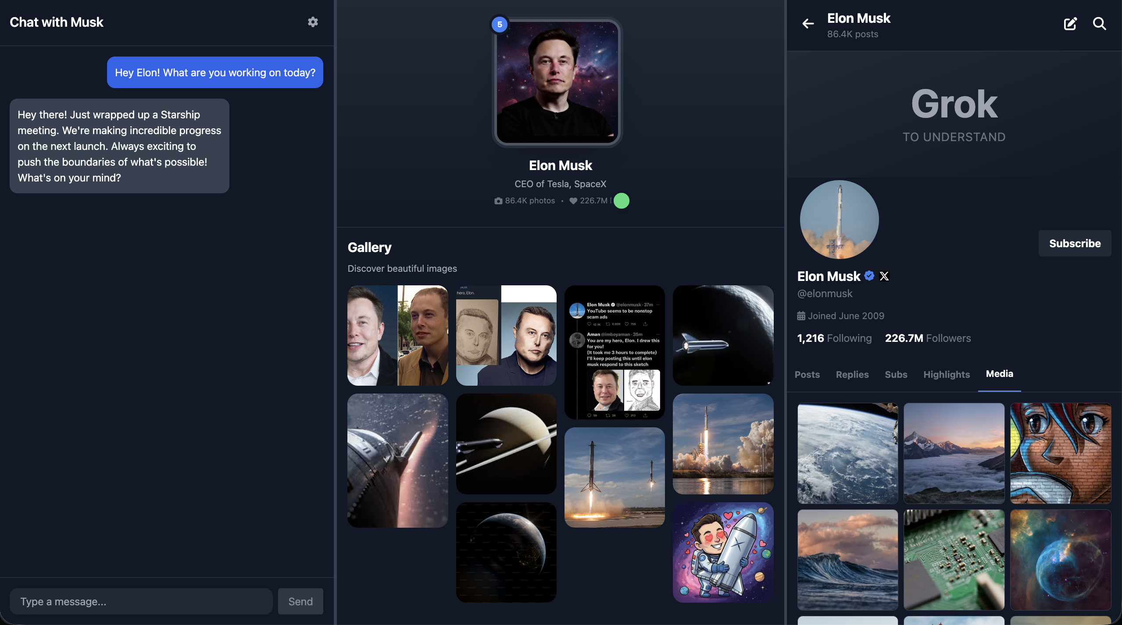Open the search magnifier icon
The height and width of the screenshot is (625, 1122).
click(x=1099, y=24)
